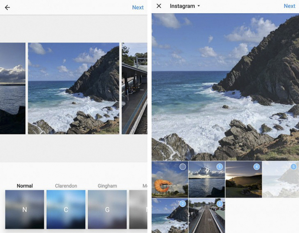Go back using the left arrow icon

(7, 7)
